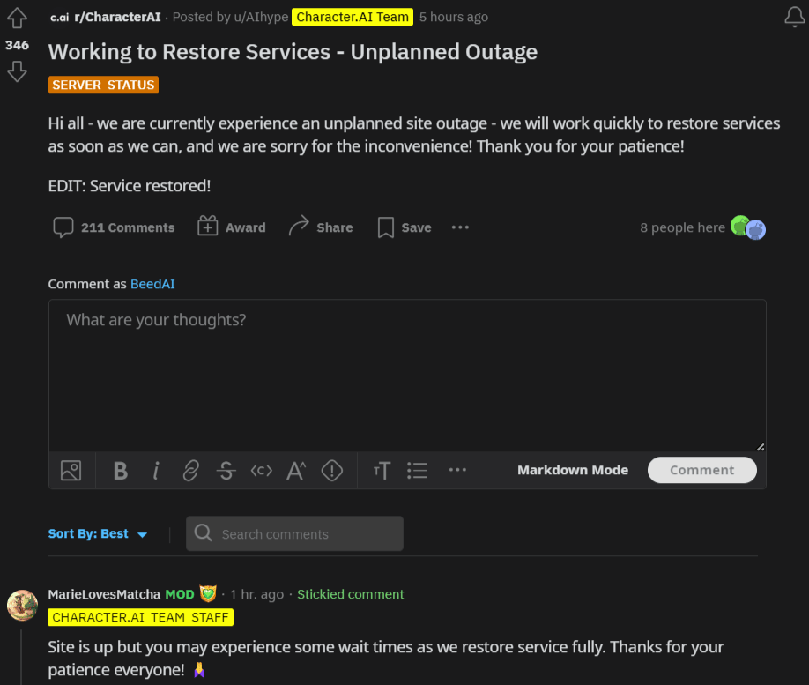
Task: Insert an image in comment editor
Action: pyautogui.click(x=71, y=470)
